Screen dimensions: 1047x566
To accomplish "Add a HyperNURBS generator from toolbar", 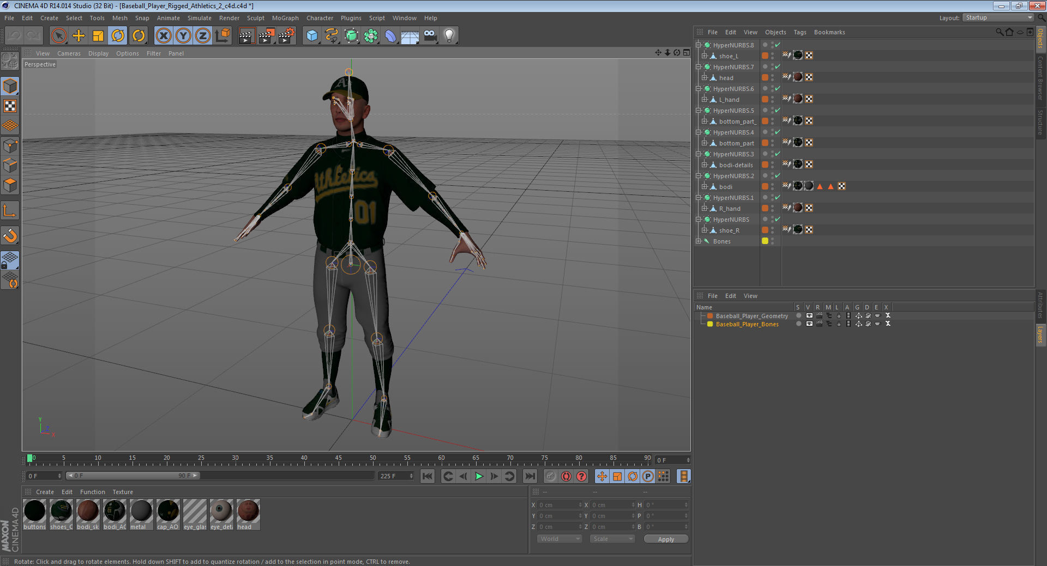I will pyautogui.click(x=351, y=36).
